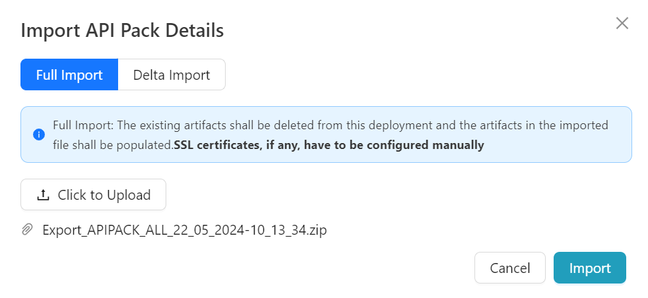Click the Import API Pack Details heading

pyautogui.click(x=122, y=30)
